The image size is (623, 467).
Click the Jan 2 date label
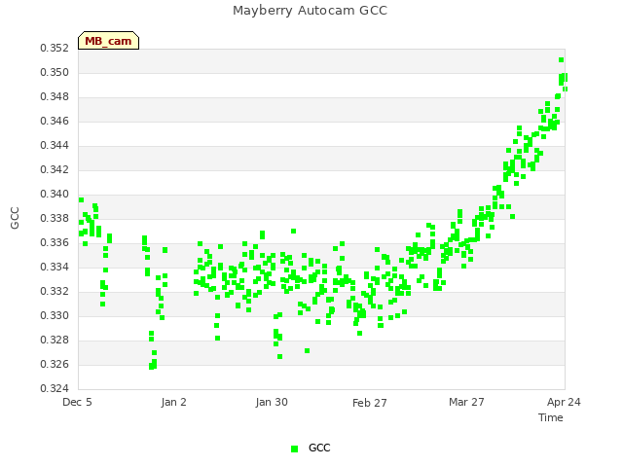[173, 402]
